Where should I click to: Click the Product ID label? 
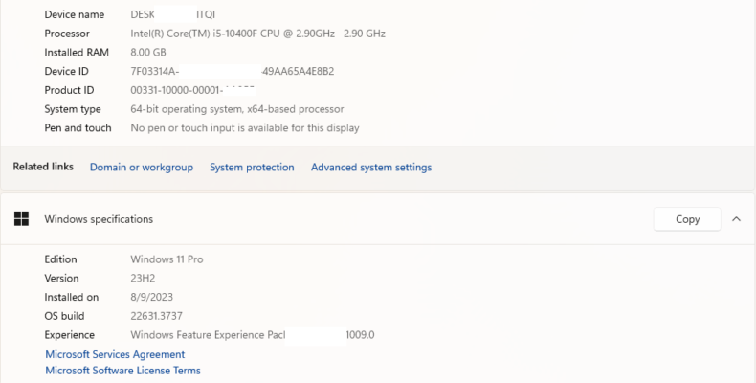coord(70,90)
